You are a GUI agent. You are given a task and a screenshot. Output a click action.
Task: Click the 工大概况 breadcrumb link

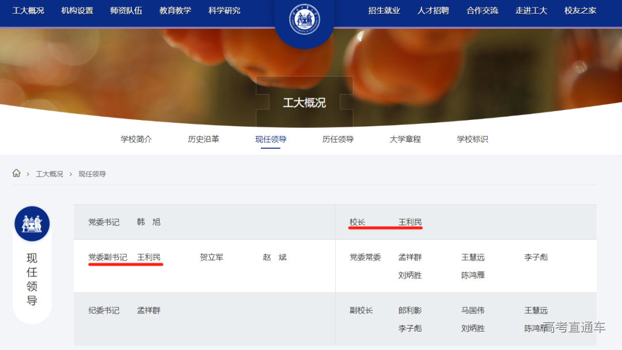pyautogui.click(x=50, y=174)
